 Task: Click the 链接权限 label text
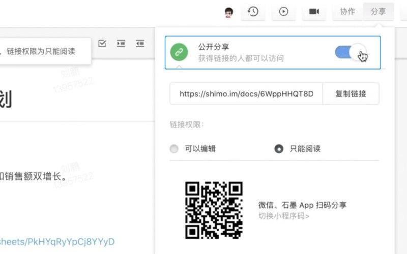pos(187,124)
